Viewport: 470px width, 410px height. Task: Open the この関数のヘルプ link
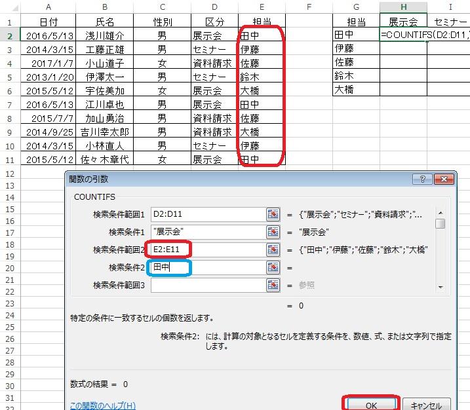click(102, 405)
